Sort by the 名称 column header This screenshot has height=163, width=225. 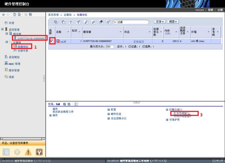[63, 32]
